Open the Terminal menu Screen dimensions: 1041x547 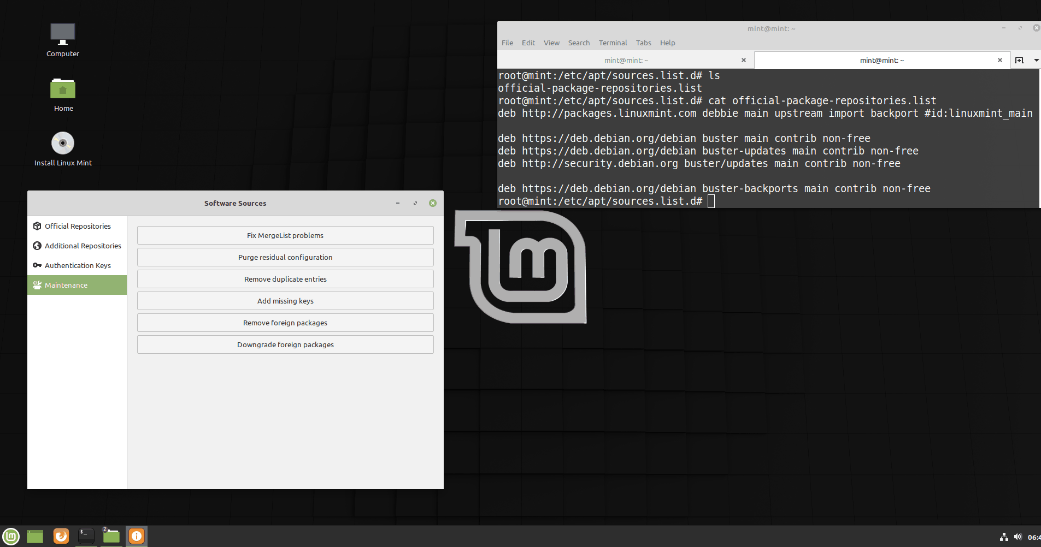click(612, 43)
